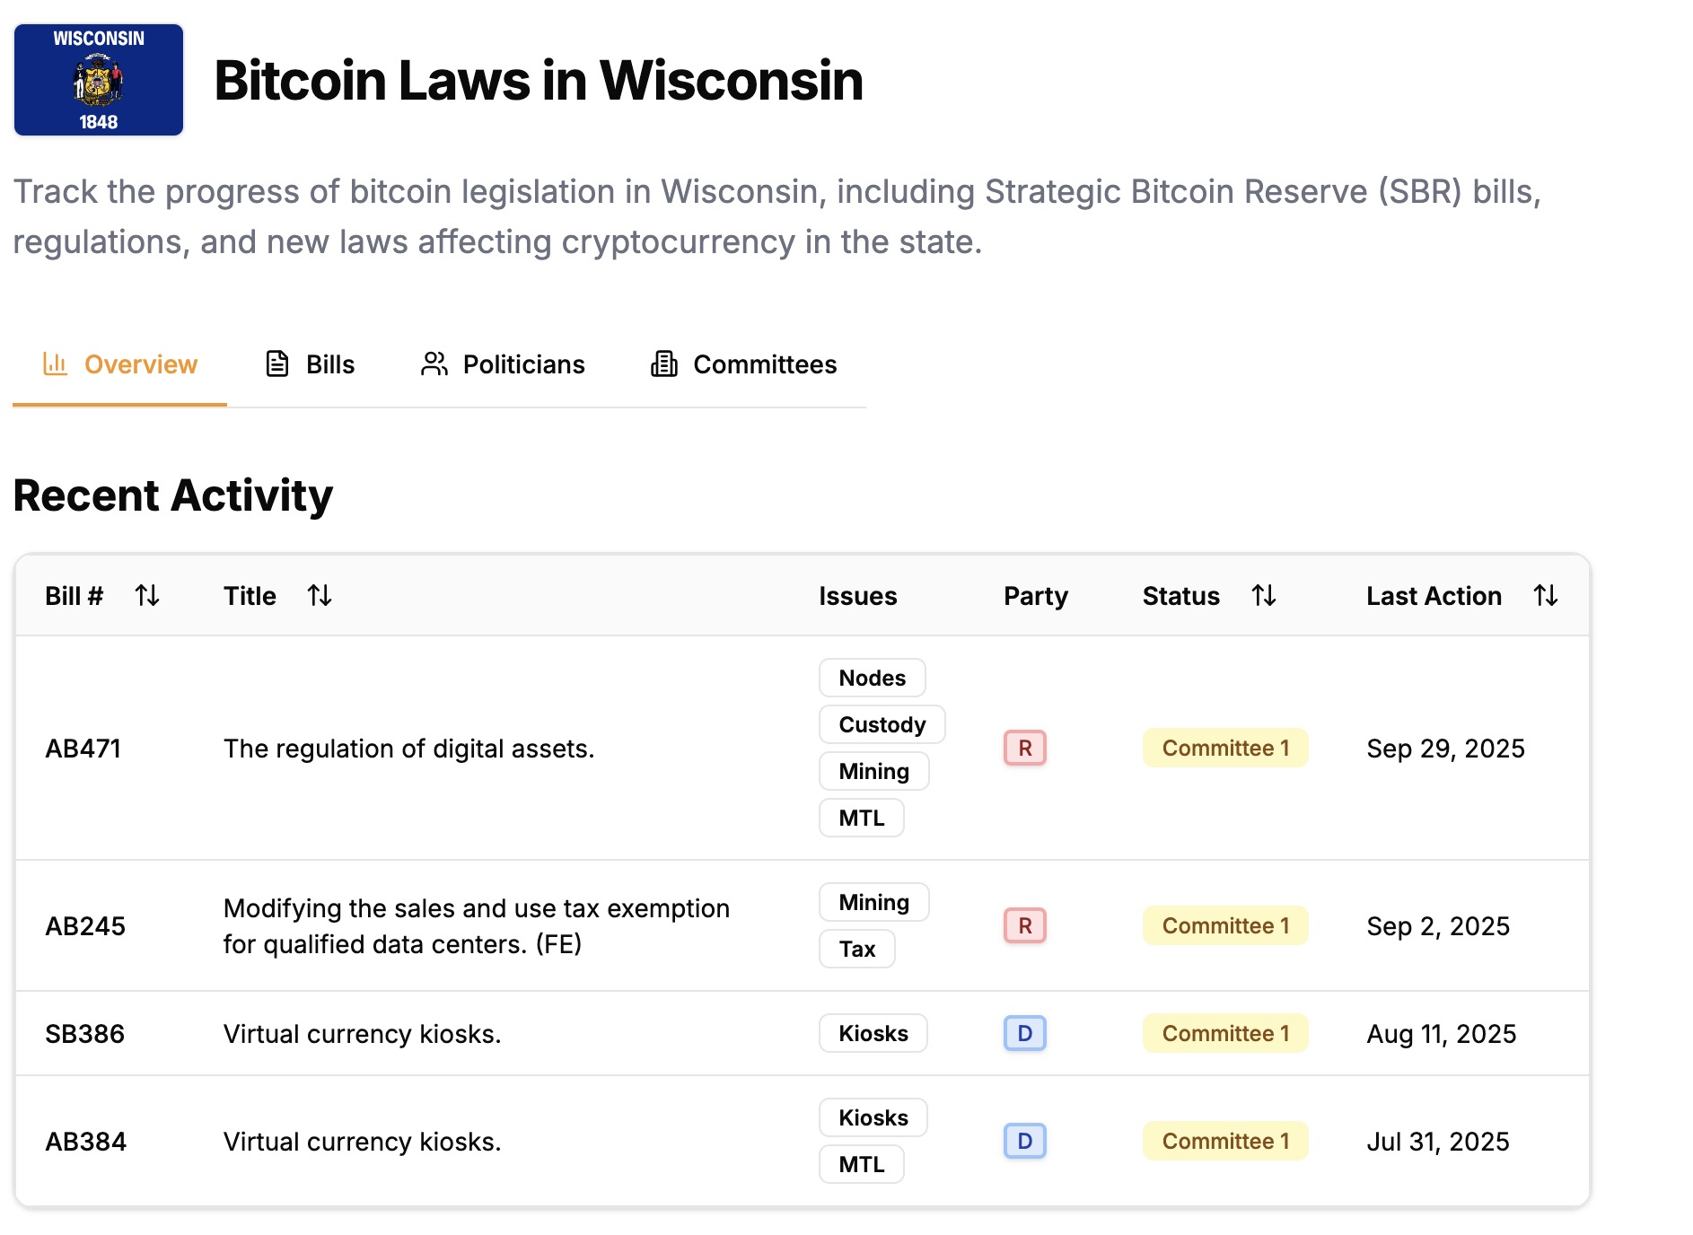Click the Democrat party badge for AB384
This screenshot has width=1693, height=1235.
(x=1024, y=1141)
